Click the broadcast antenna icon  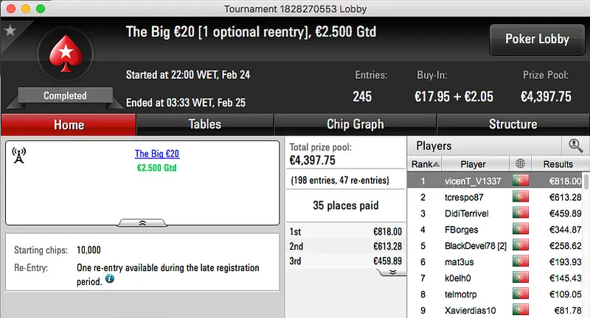19,155
